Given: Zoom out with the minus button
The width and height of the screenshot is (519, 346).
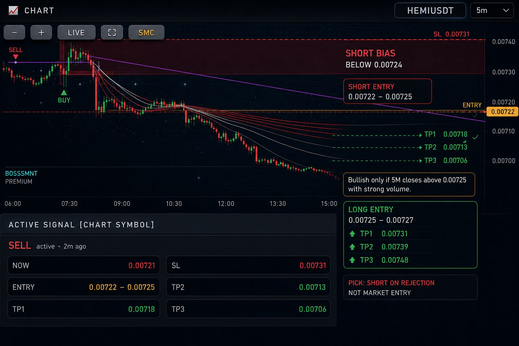Looking at the screenshot, I should point(15,33).
